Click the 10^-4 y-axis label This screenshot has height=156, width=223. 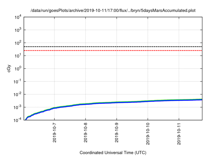[18, 120]
